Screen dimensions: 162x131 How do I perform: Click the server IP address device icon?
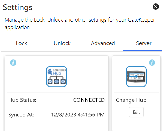pyautogui.click(x=136, y=76)
